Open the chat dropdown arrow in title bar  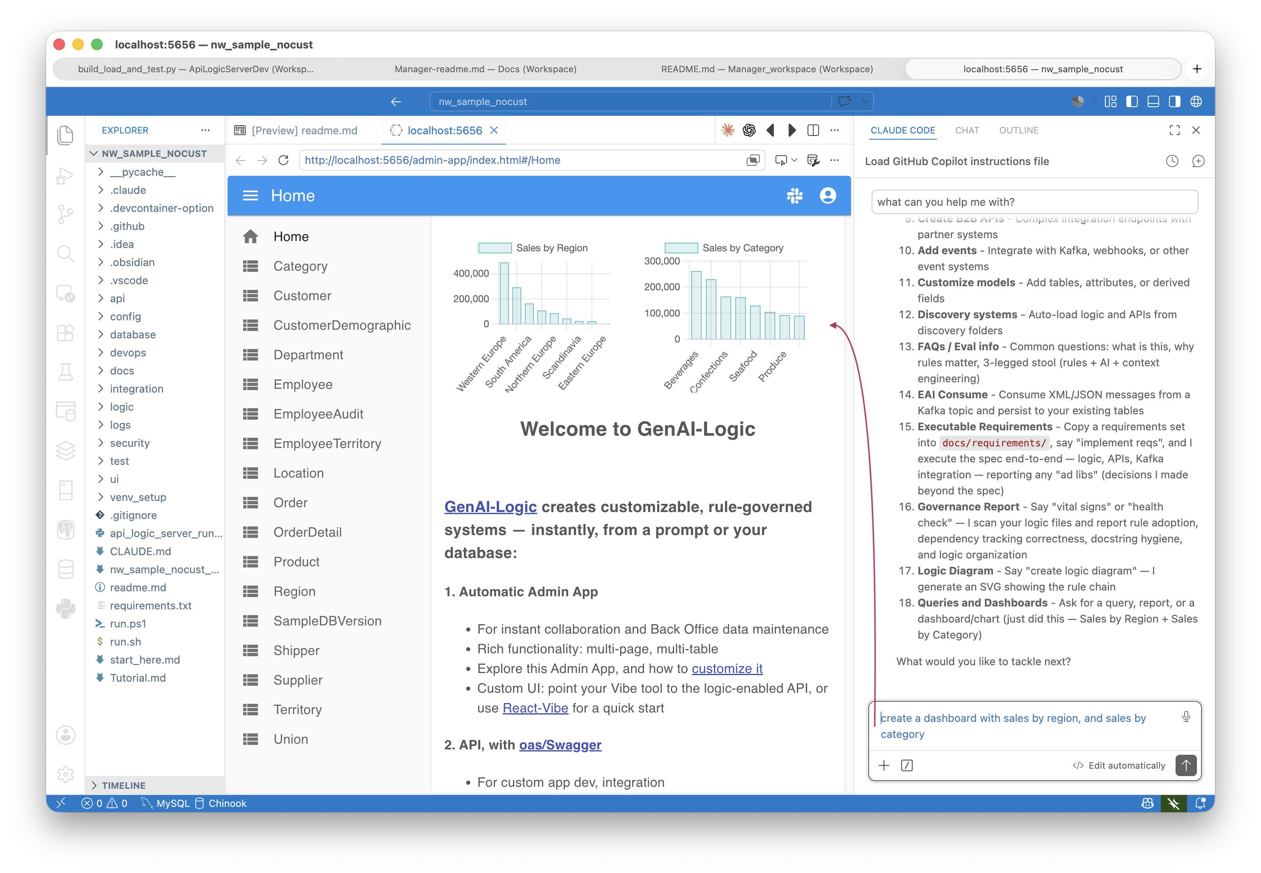tap(864, 101)
